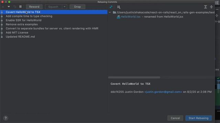Select commit 'Covert HelloWorld to TSX'

tap(54, 12)
